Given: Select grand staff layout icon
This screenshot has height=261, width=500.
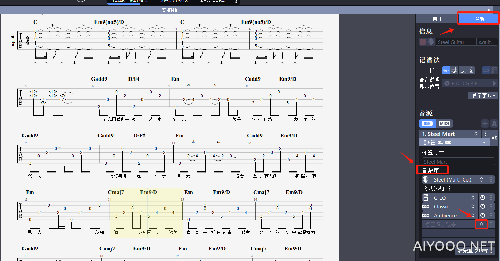Looking at the screenshot, I should point(494,70).
